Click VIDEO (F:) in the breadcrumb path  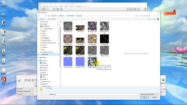[x=61, y=16]
